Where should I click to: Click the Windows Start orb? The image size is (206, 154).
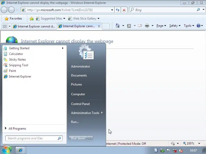(x=7, y=150)
